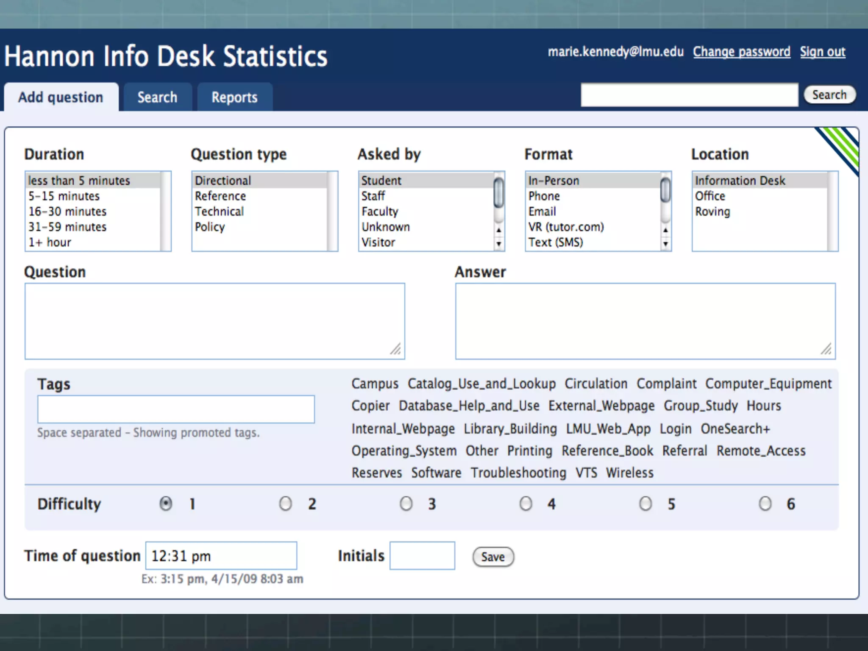The image size is (868, 651).
Task: Click Format list scroll up arrow
Action: click(665, 230)
